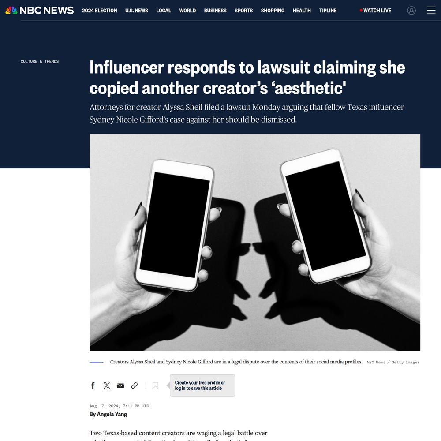Image resolution: width=441 pixels, height=441 pixels.
Task: Go to U.S. News section
Action: 136,11
